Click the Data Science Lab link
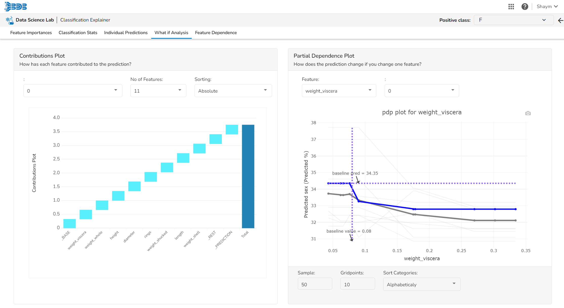This screenshot has width=564, height=308. coord(35,20)
